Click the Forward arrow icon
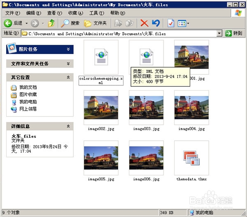 (x=35, y=23)
